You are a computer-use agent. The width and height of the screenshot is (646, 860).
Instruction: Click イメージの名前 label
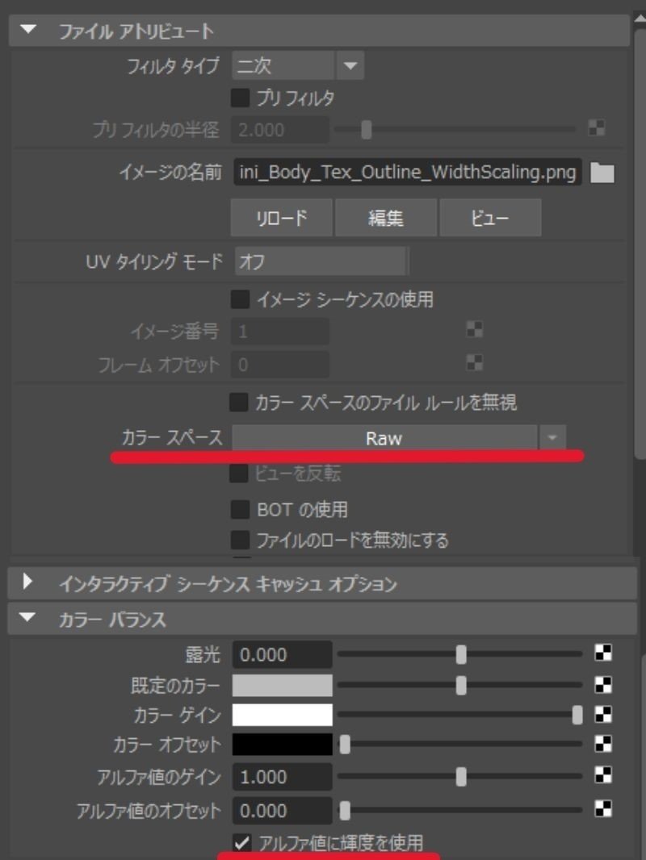(x=170, y=172)
